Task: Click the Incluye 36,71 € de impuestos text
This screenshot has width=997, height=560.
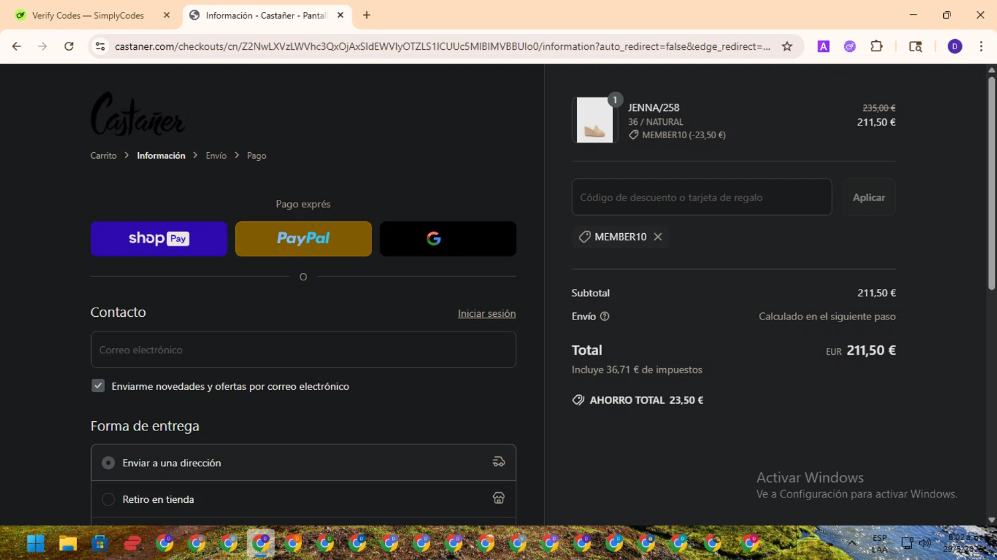Action: coord(637,369)
